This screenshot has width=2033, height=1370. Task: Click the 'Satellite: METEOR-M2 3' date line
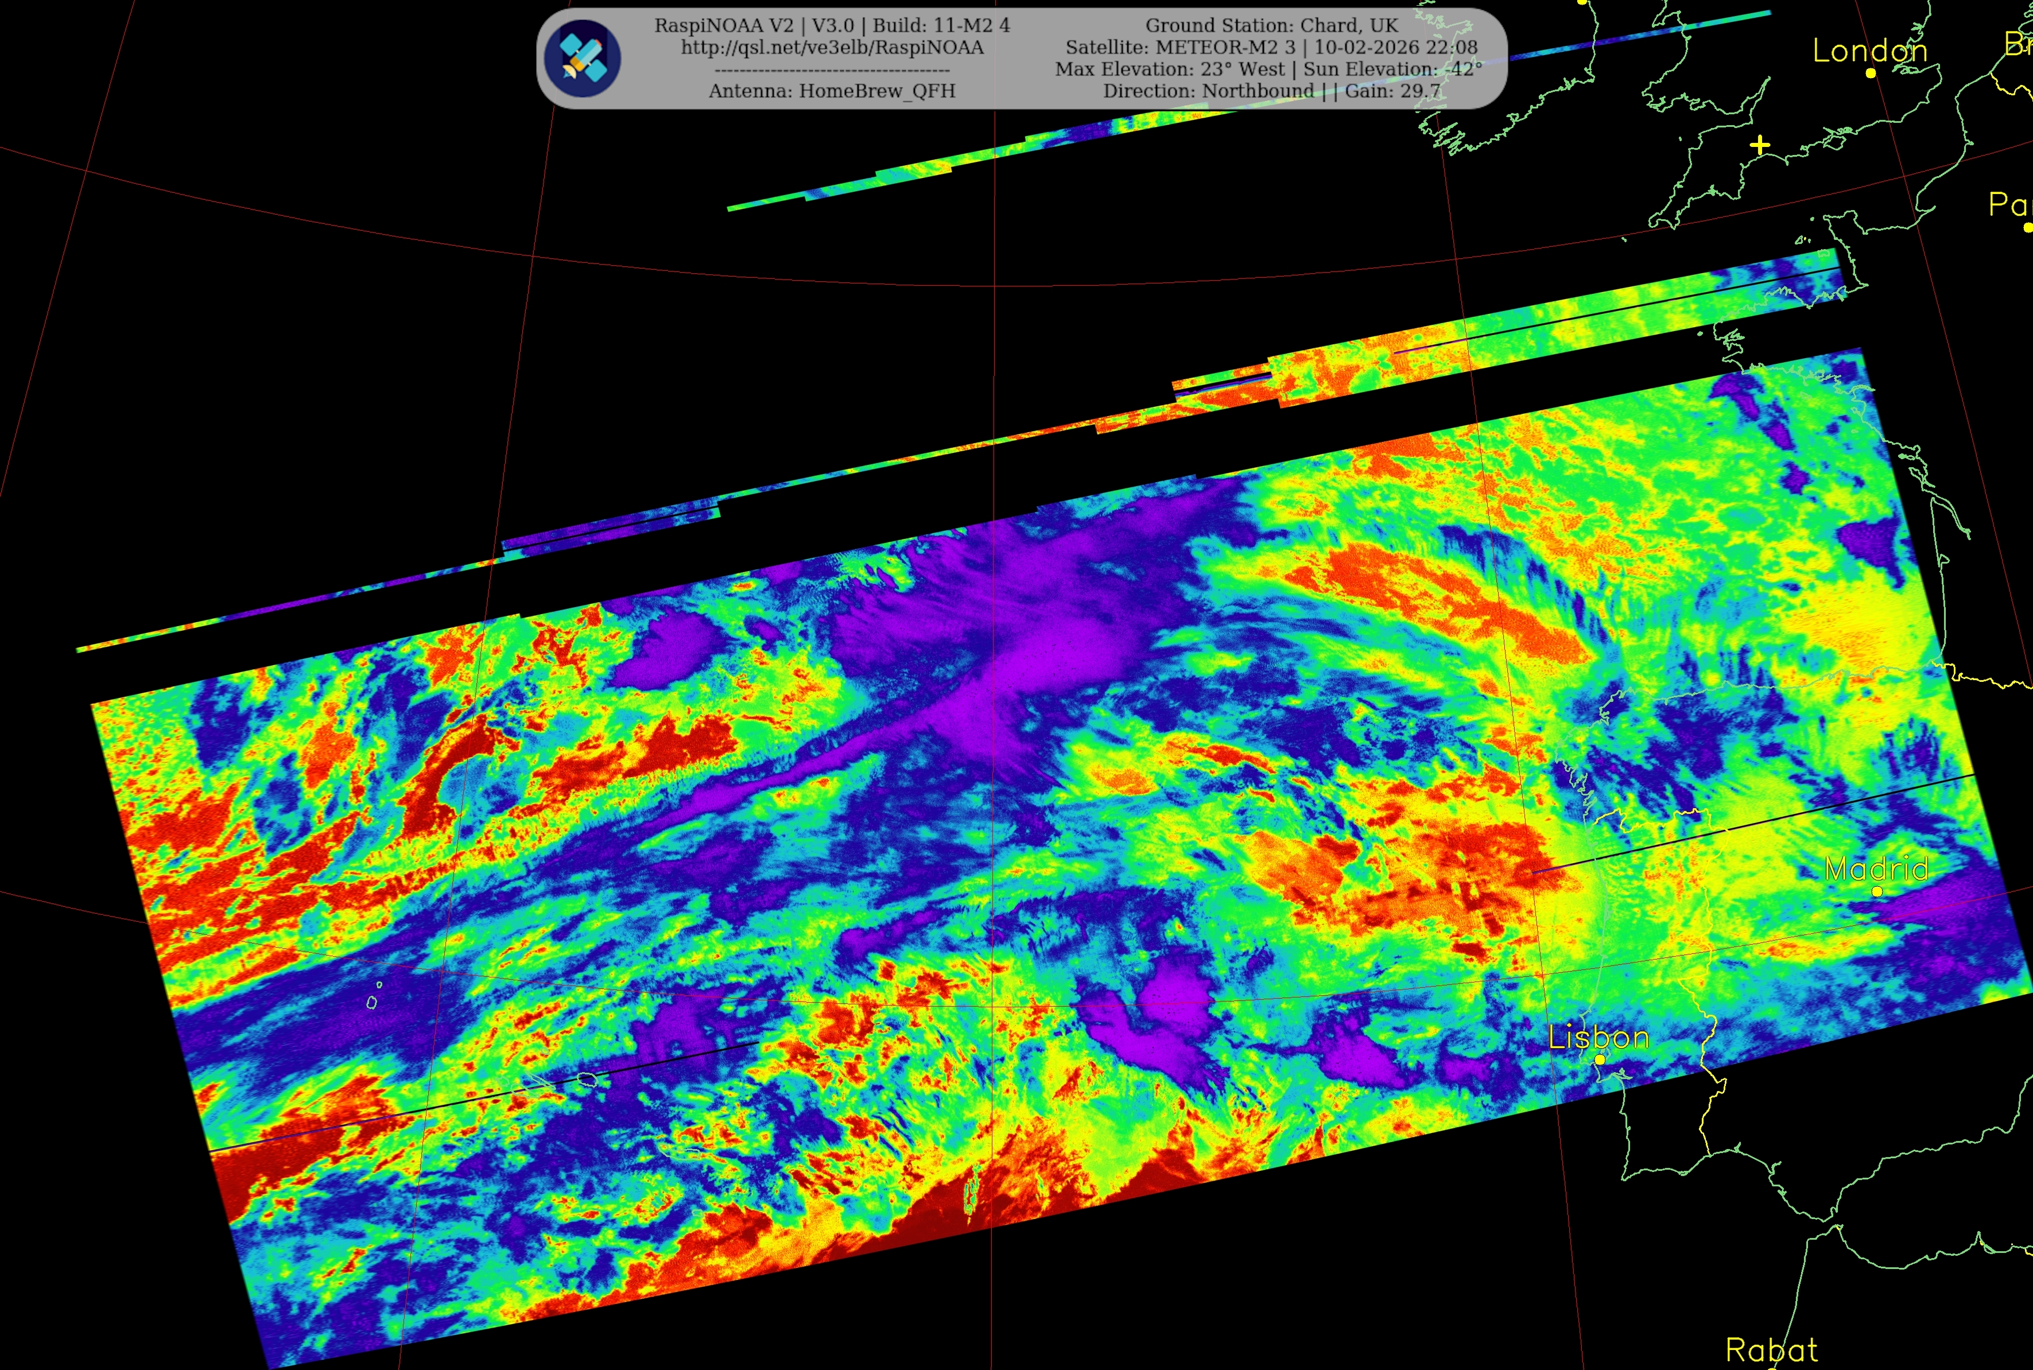point(1271,47)
